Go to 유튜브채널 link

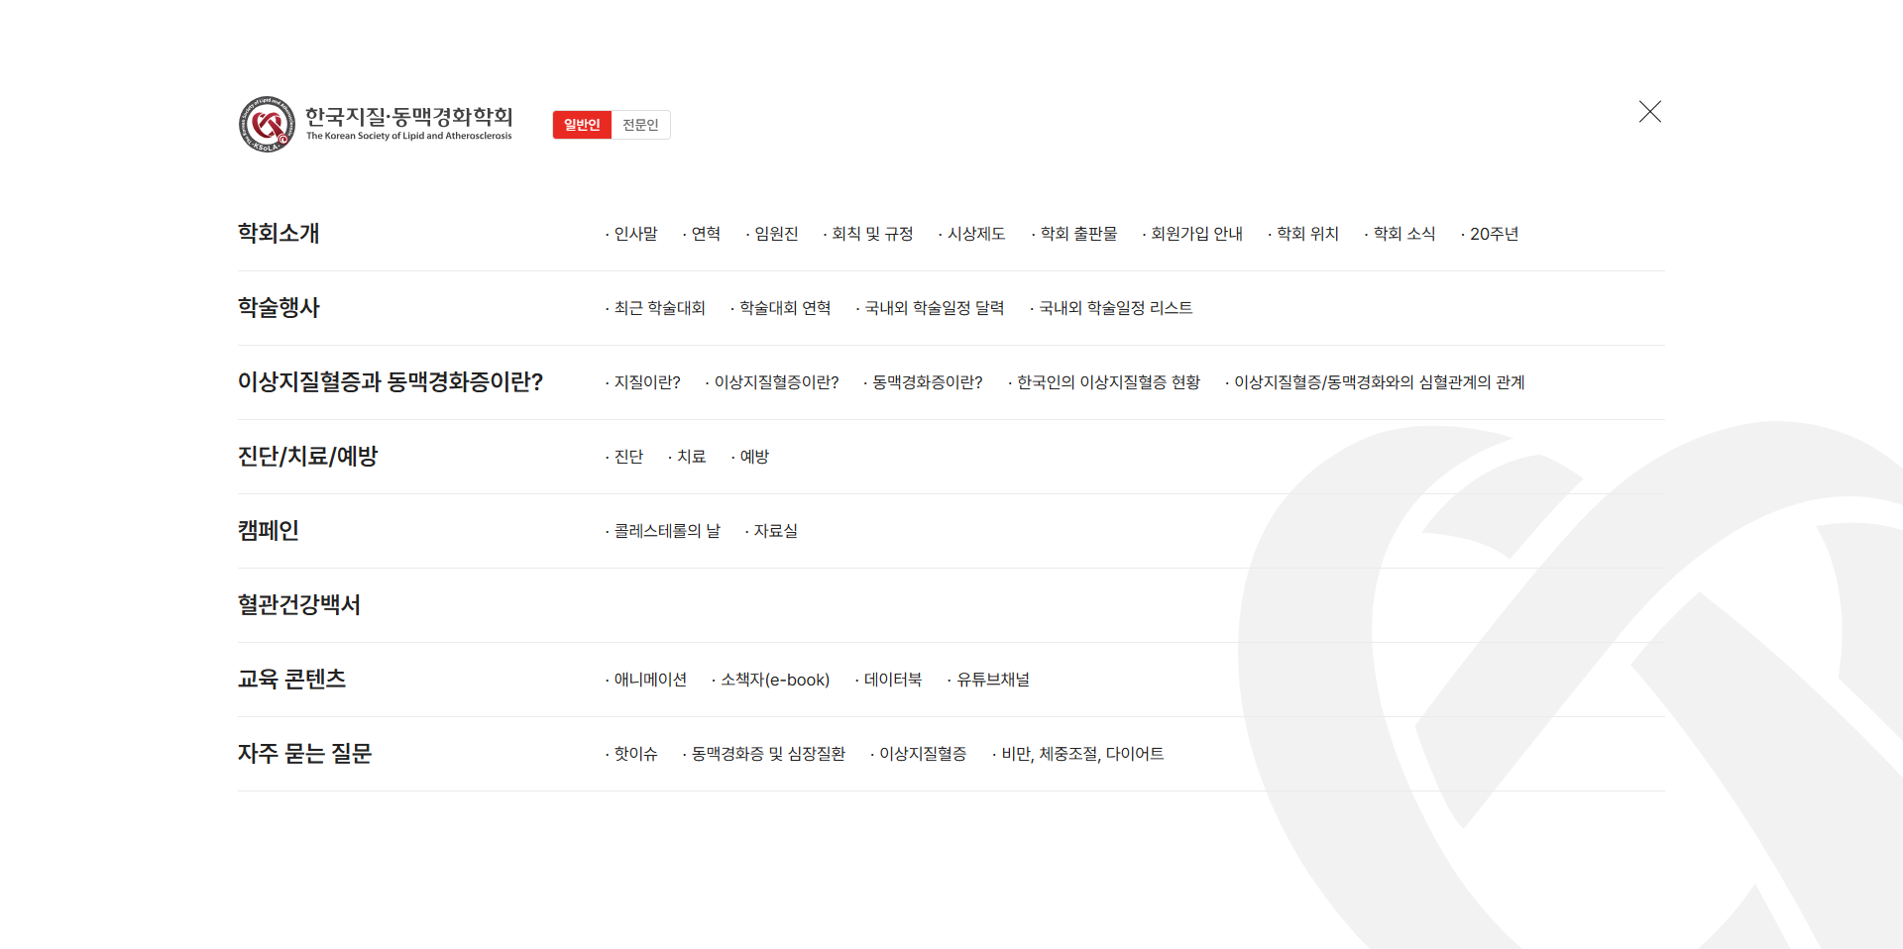[x=992, y=680]
